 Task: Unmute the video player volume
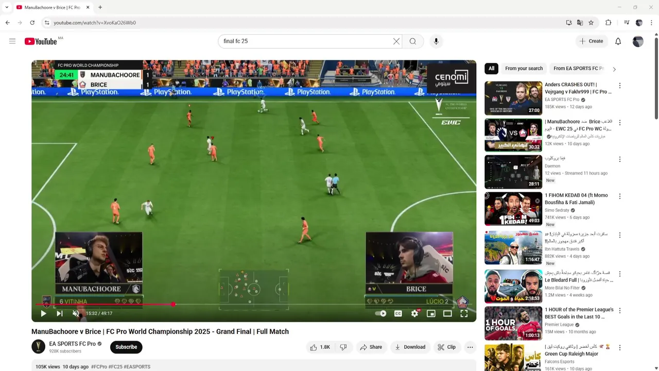(x=76, y=313)
